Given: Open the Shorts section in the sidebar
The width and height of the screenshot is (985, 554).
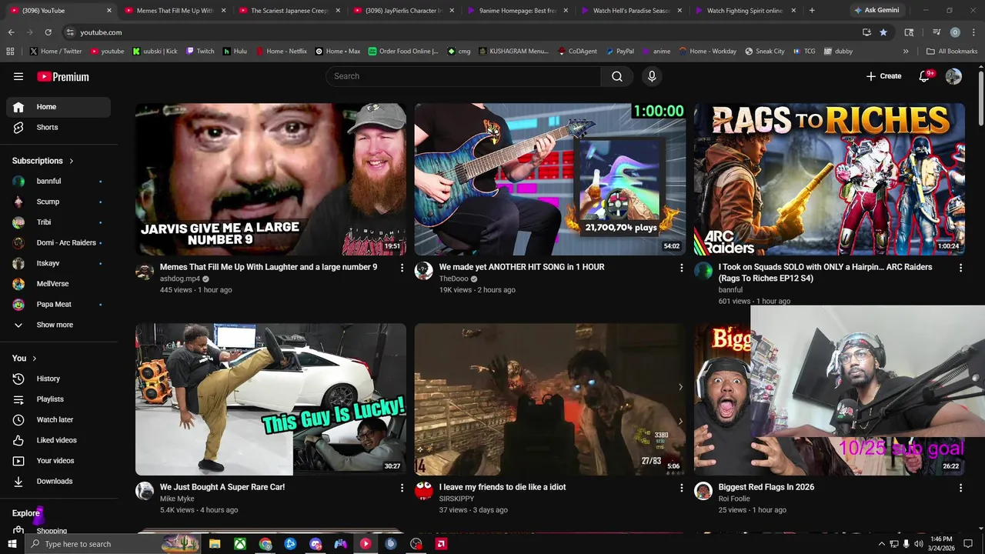Looking at the screenshot, I should [x=58, y=127].
